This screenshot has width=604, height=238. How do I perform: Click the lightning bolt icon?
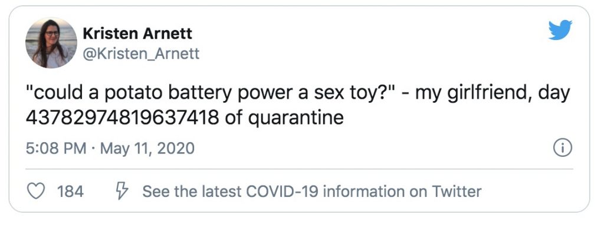click(x=122, y=191)
